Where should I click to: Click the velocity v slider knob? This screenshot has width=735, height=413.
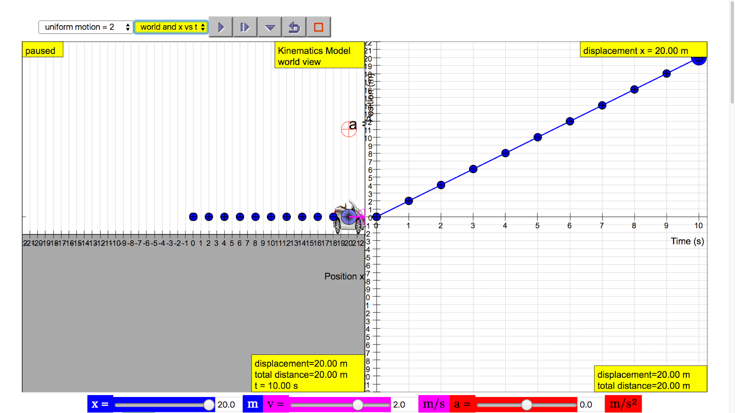pos(358,405)
